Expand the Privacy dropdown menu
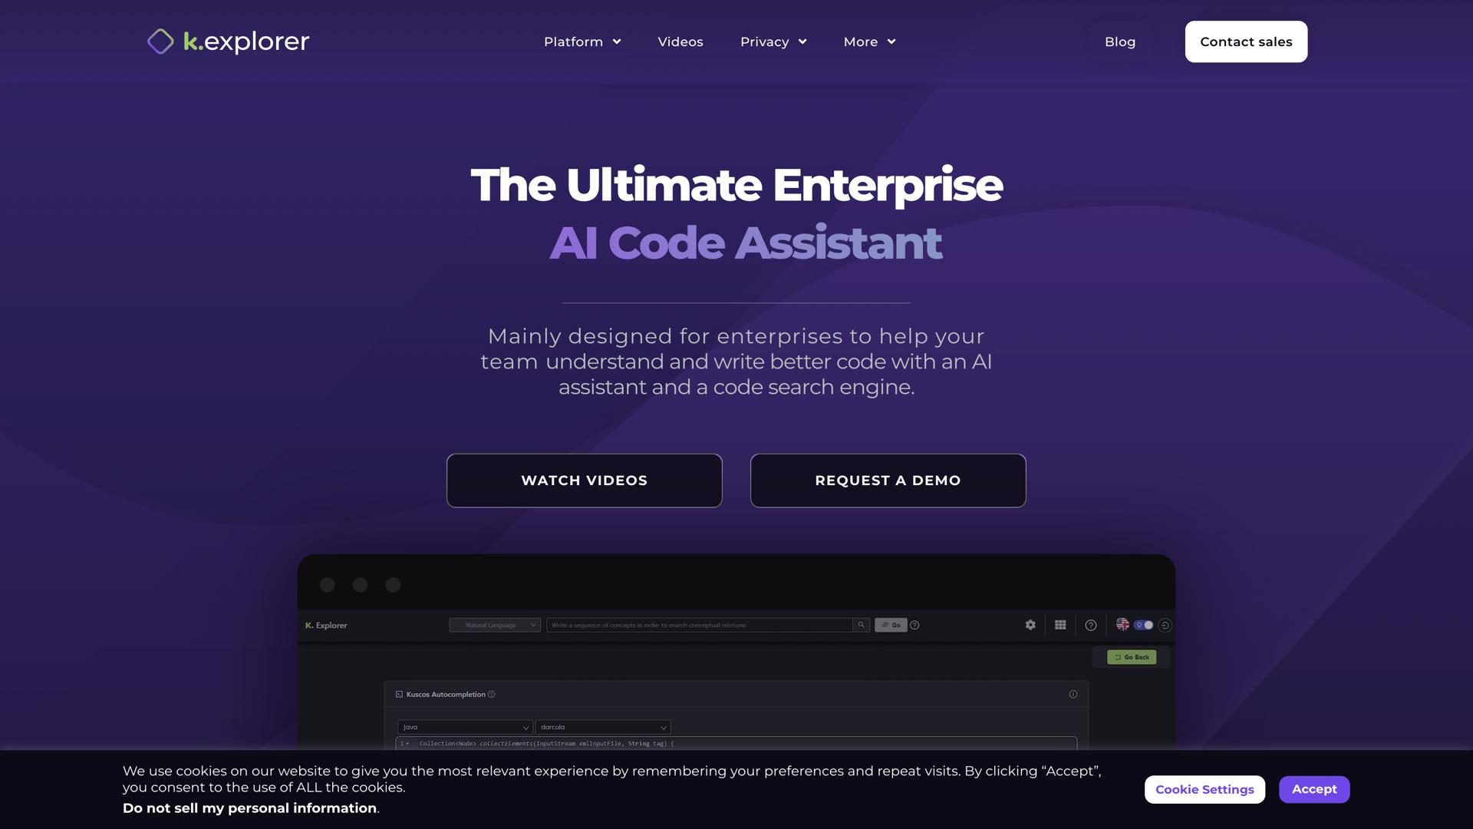 [x=773, y=41]
